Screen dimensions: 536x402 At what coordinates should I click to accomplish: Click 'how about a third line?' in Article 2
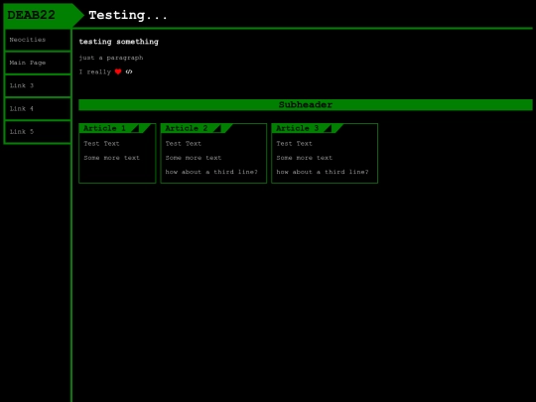pos(211,172)
